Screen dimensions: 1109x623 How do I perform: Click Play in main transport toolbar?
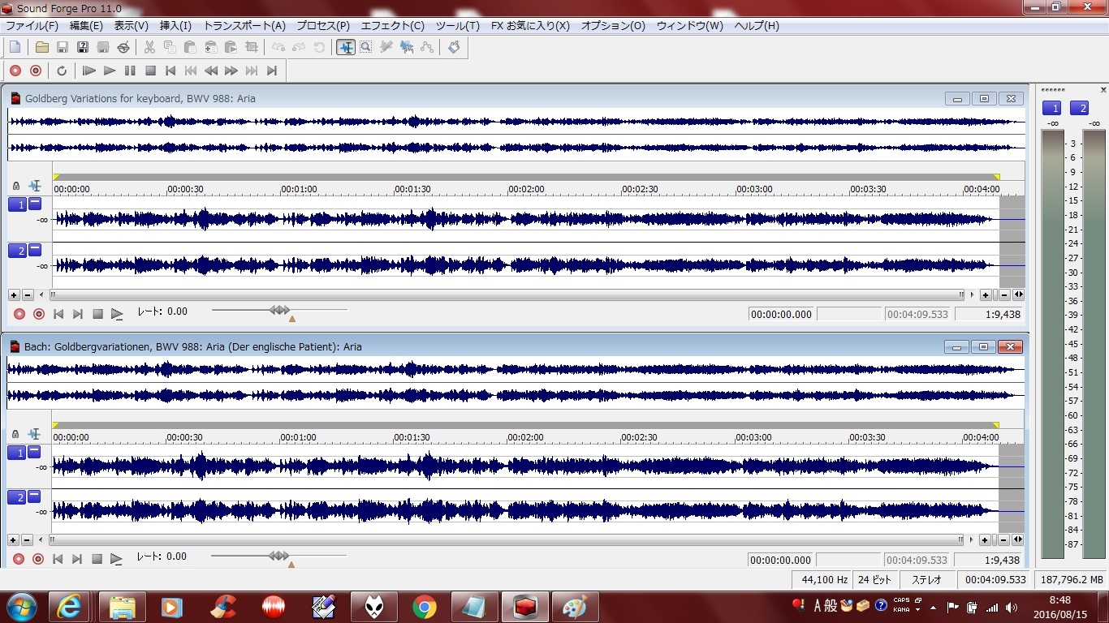(x=110, y=71)
